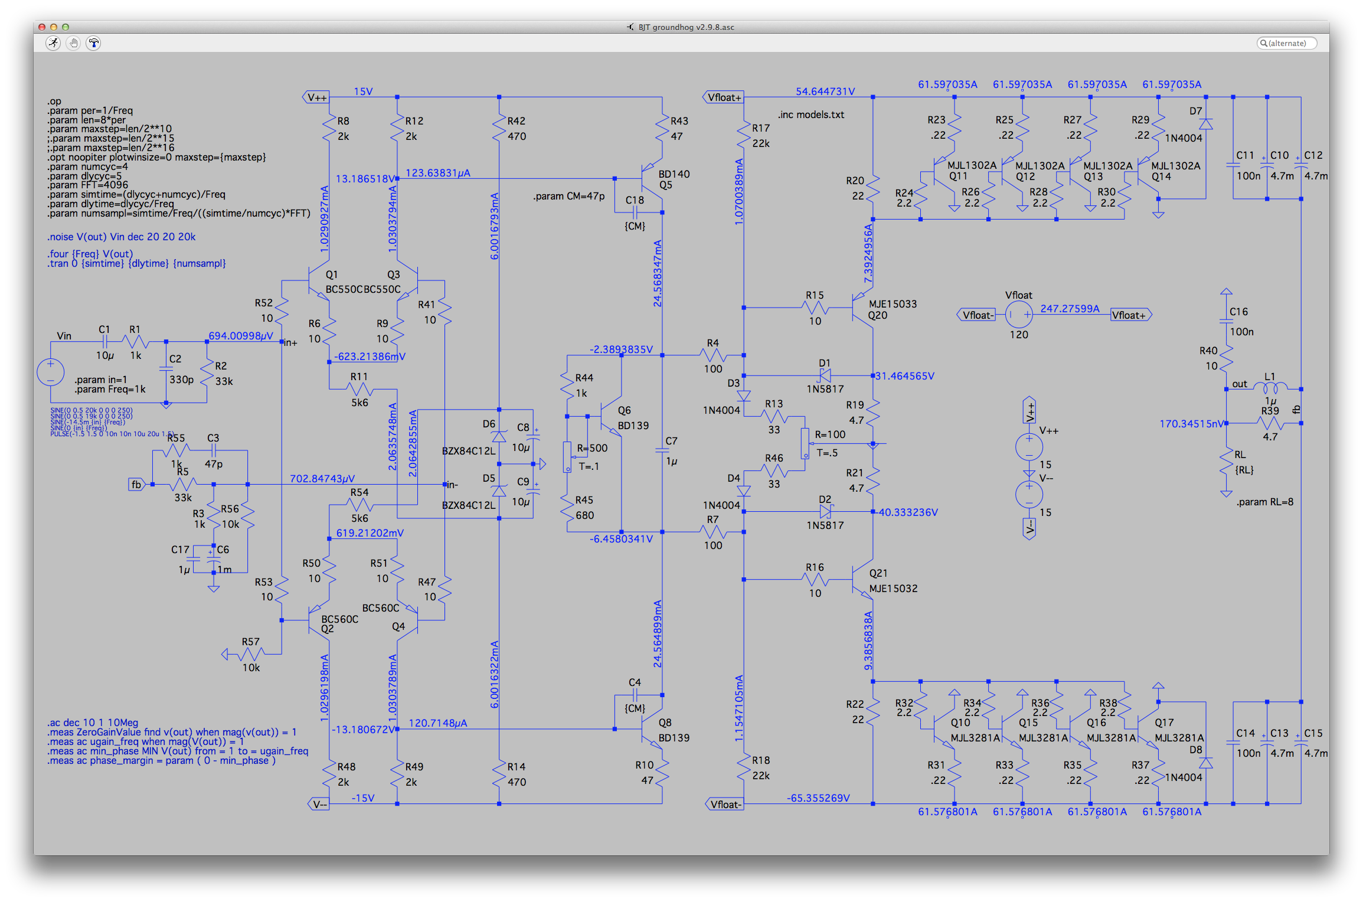Click the 31.464565V node voltage
The height and width of the screenshot is (902, 1363).
(x=904, y=376)
